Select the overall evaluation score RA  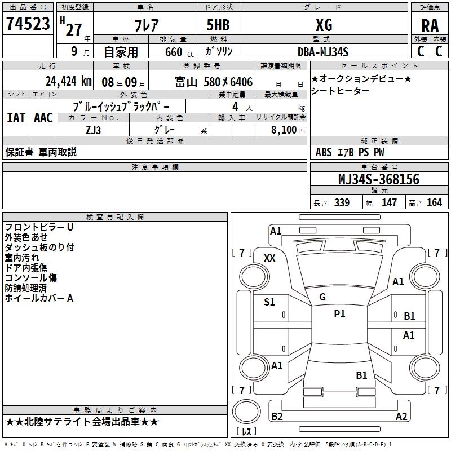point(430,26)
